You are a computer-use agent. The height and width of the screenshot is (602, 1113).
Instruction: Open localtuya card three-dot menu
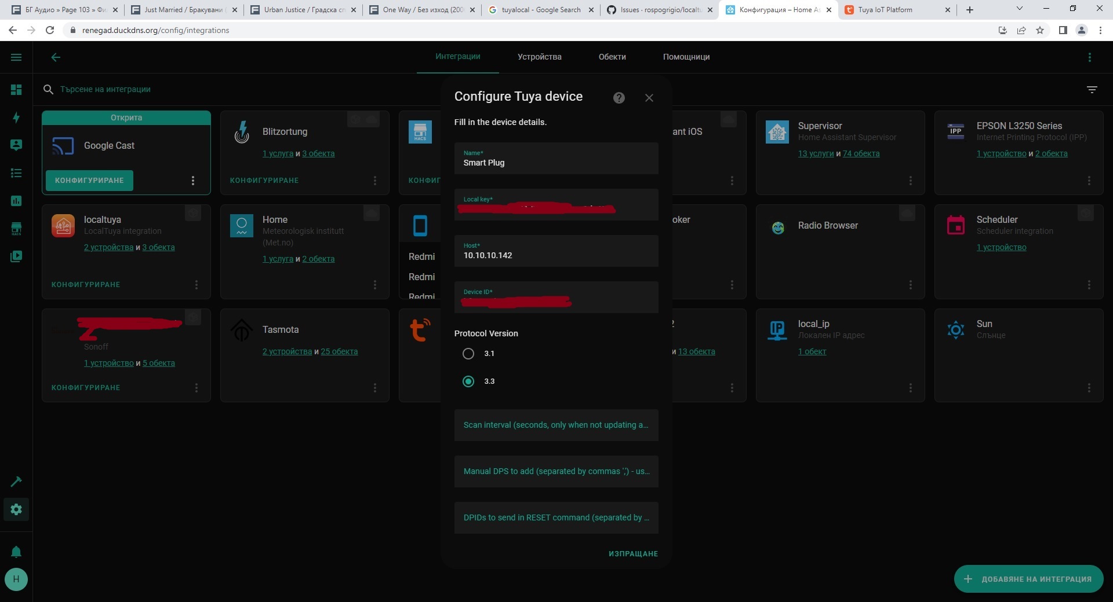tap(197, 285)
